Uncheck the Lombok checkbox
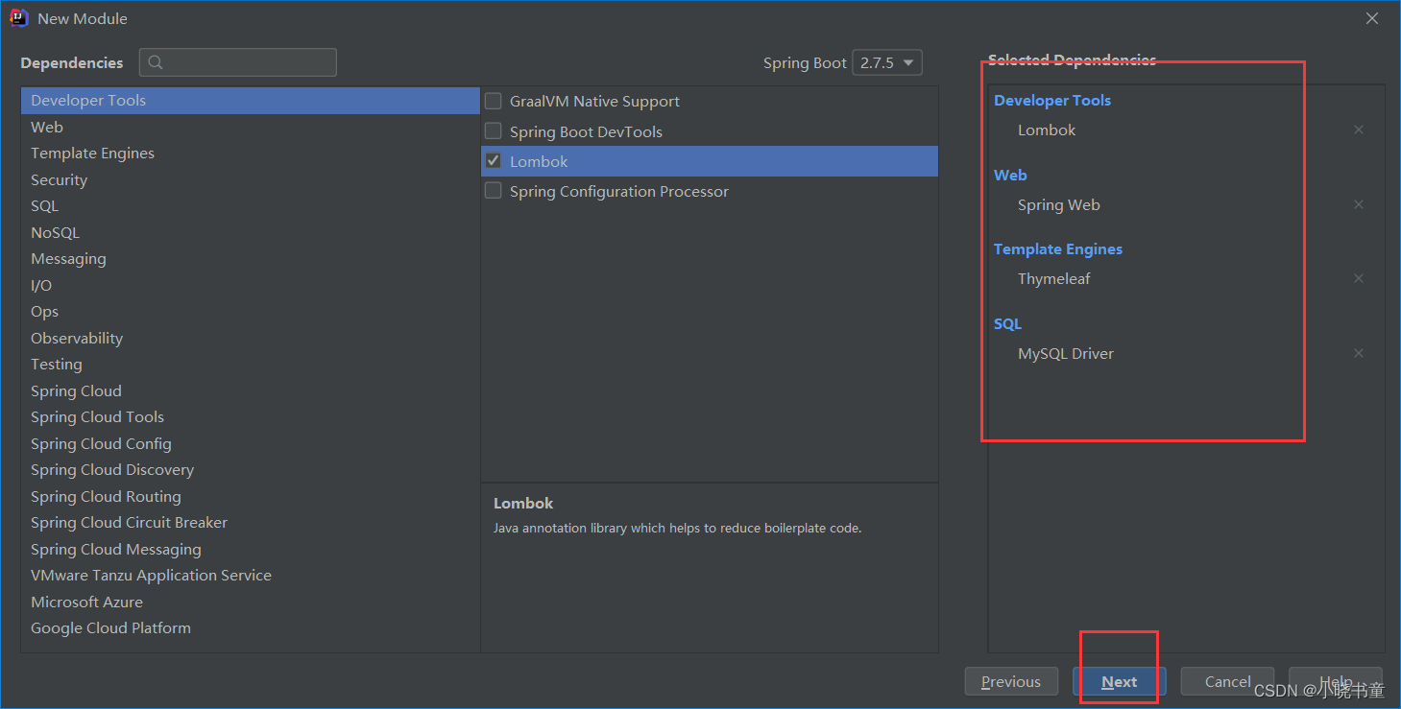The width and height of the screenshot is (1401, 709). (x=493, y=161)
